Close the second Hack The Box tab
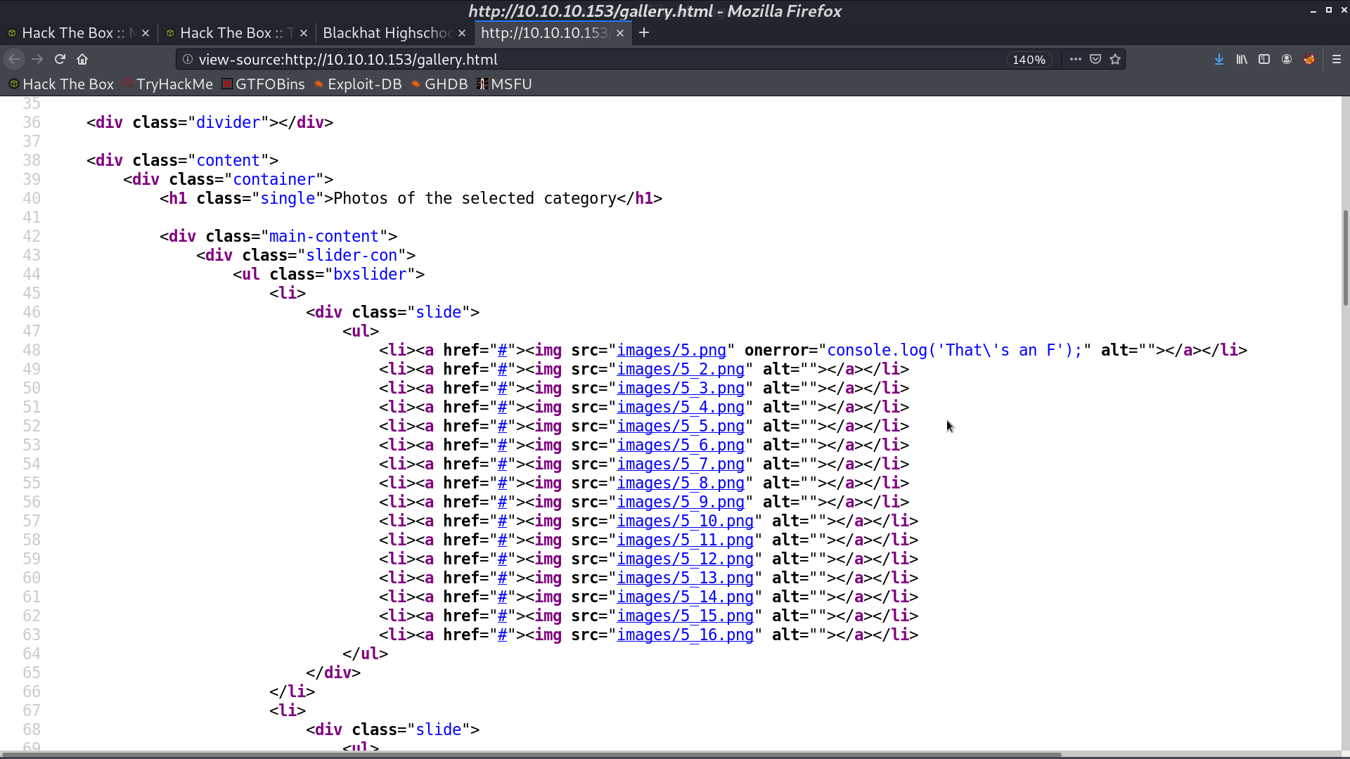 [x=304, y=33]
